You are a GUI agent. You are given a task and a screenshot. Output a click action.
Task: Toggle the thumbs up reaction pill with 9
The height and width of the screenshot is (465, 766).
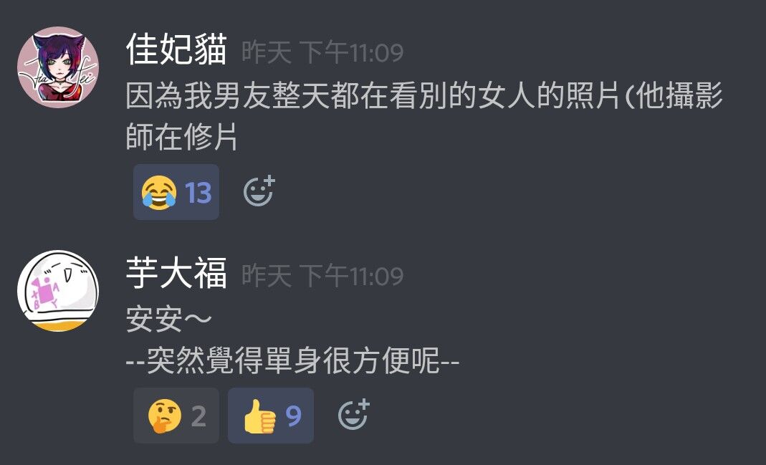(271, 416)
